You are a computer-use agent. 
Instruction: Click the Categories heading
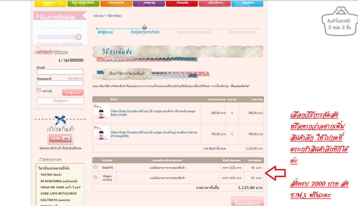51,160
